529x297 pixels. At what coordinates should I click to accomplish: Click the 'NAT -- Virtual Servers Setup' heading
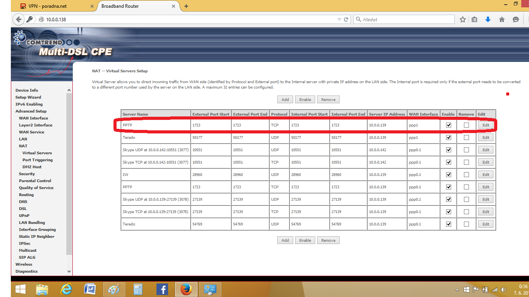pyautogui.click(x=120, y=71)
